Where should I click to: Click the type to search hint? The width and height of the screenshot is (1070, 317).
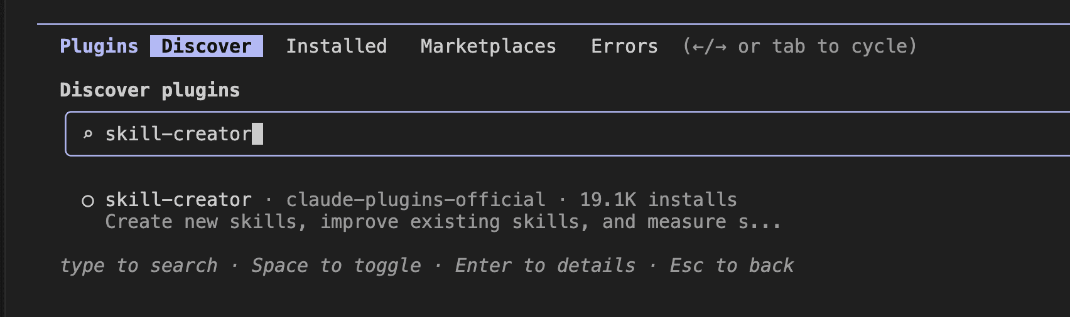point(139,266)
